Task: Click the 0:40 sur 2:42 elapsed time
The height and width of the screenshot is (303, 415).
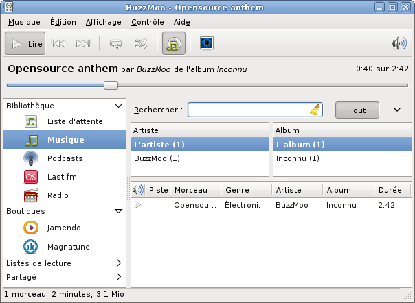Action: [x=382, y=69]
